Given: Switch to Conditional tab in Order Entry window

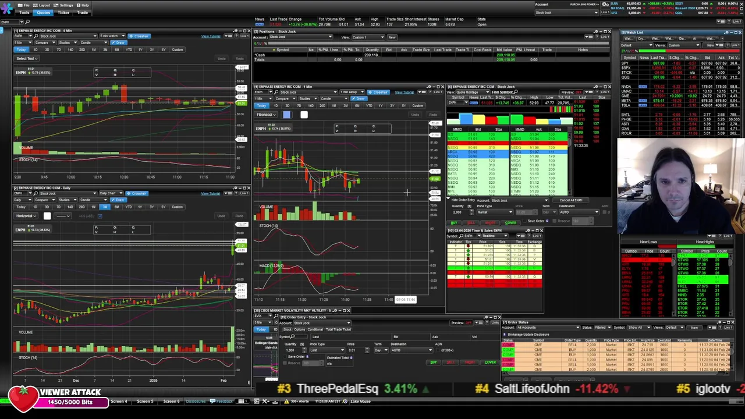Looking at the screenshot, I should tap(315, 329).
